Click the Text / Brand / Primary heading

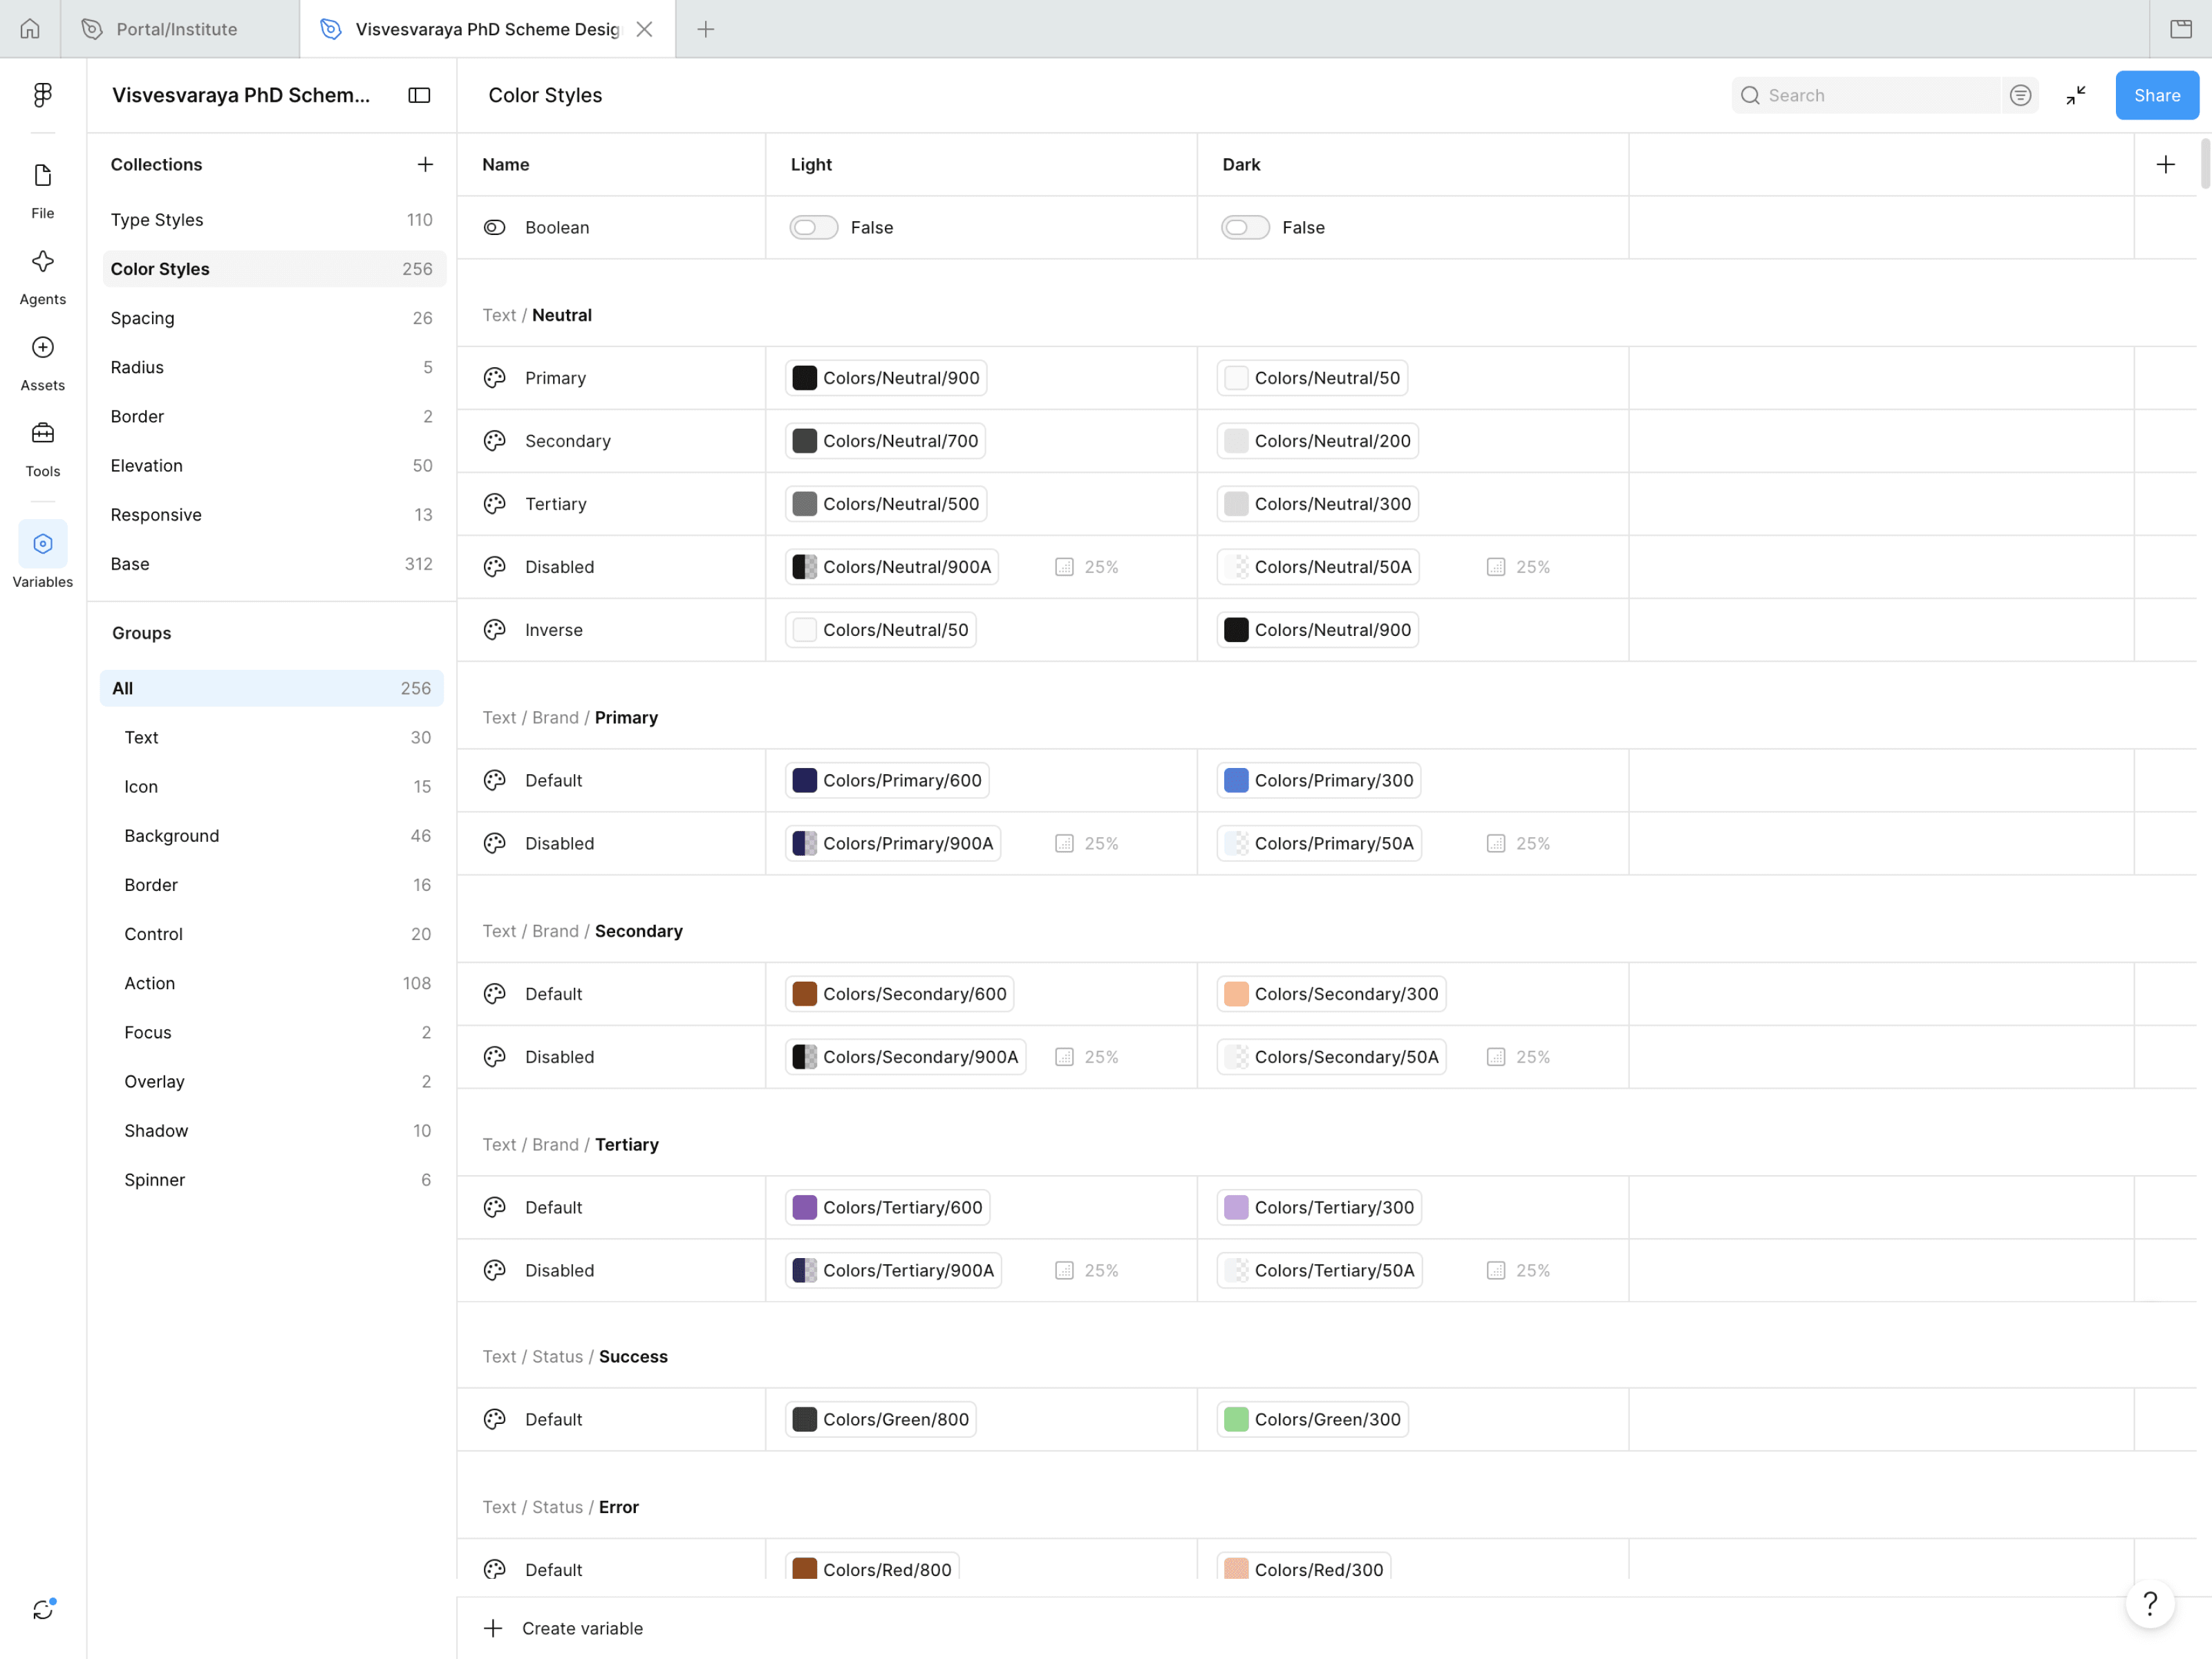(x=570, y=718)
